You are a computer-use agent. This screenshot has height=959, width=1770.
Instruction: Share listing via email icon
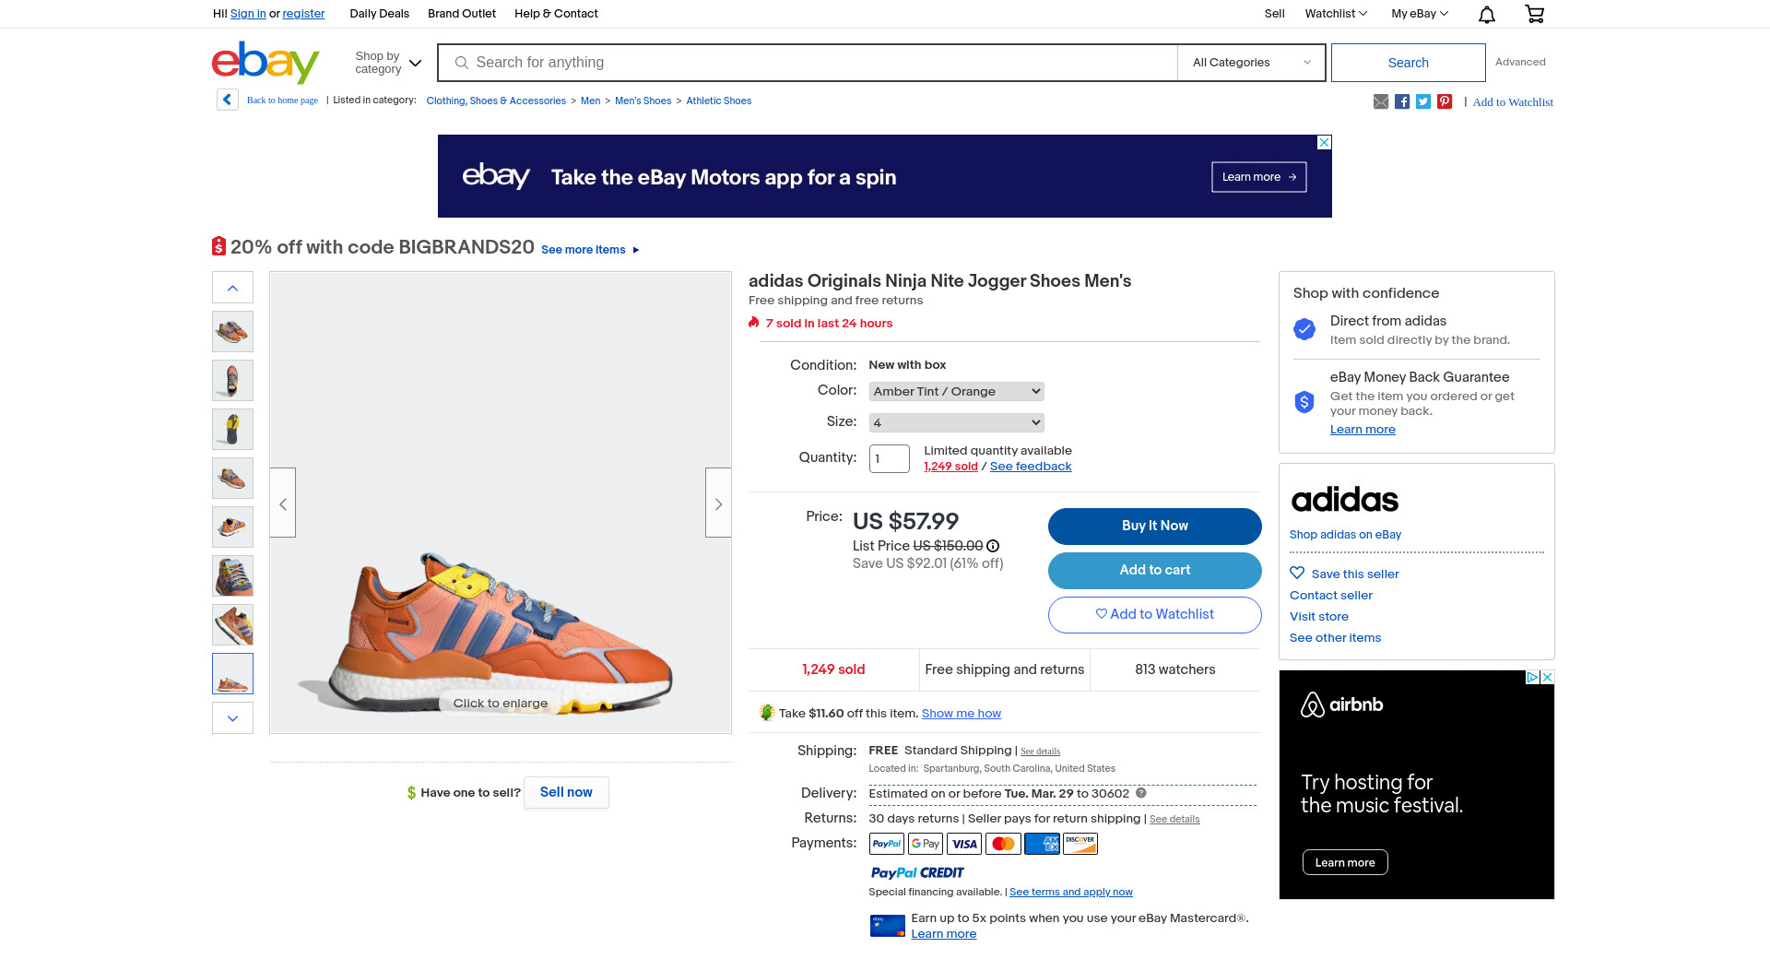(1380, 101)
